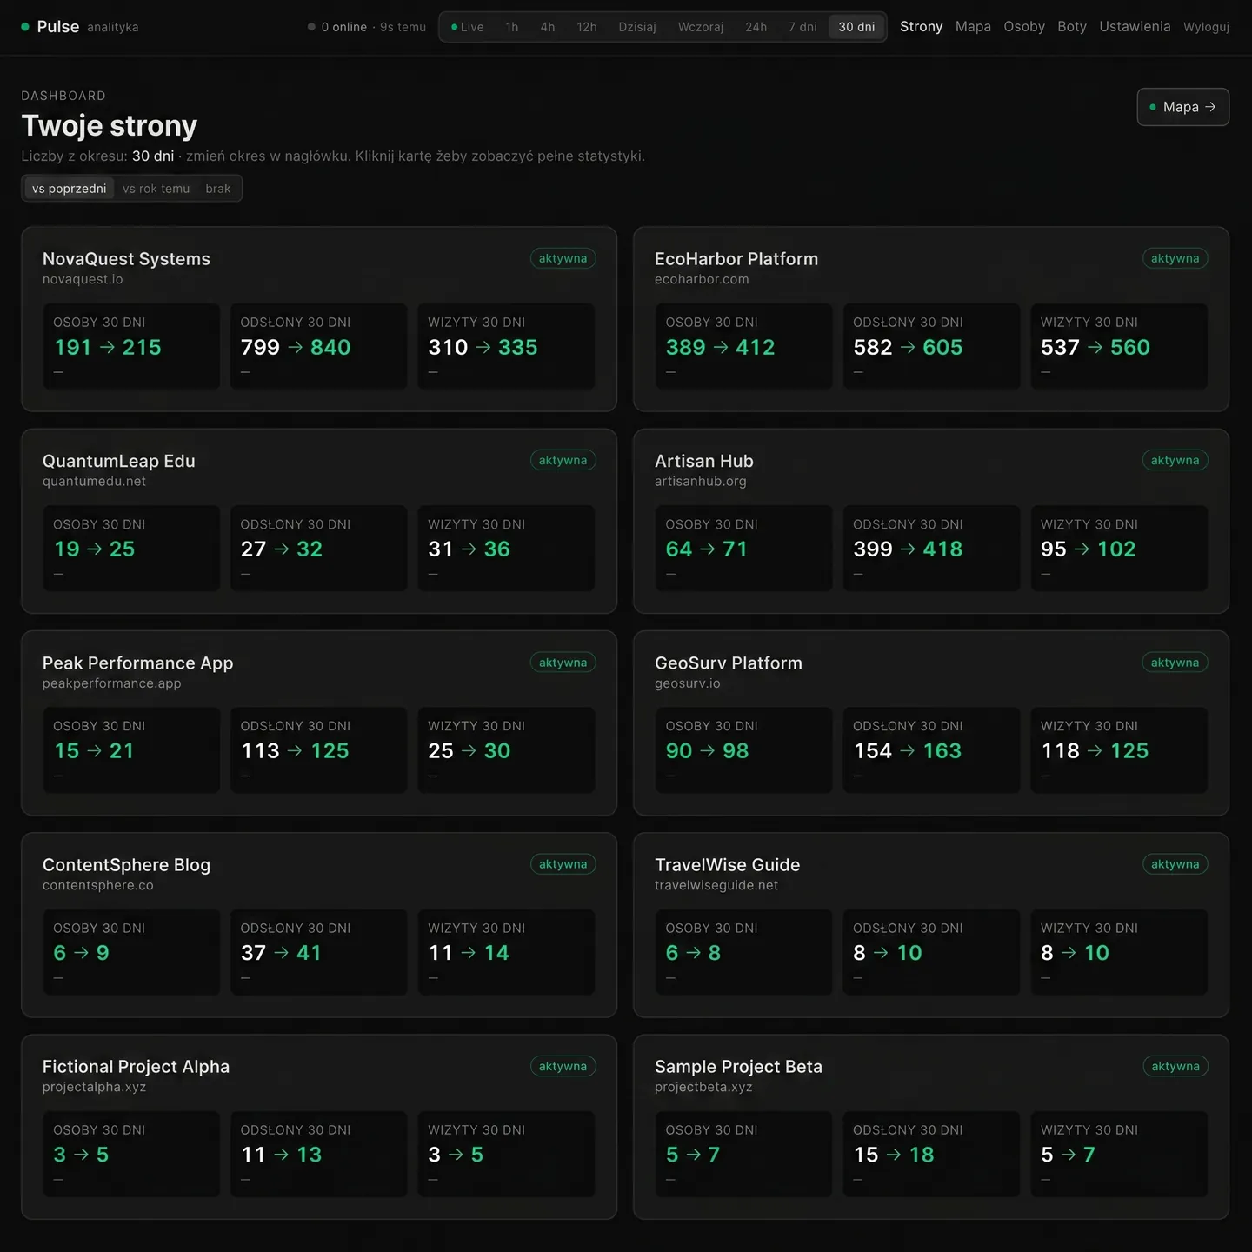Click Project Beta Odsłony value 15 → 18

click(x=894, y=1155)
